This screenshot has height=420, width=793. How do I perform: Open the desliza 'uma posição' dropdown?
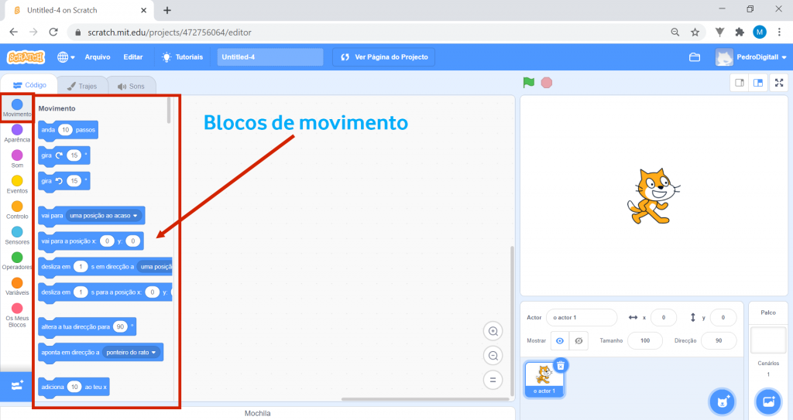coord(155,267)
